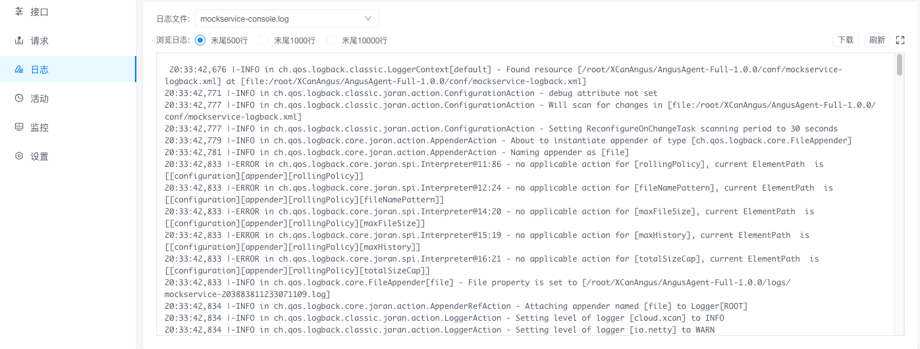Click the 下载 button
The width and height of the screenshot is (920, 349).
click(846, 40)
